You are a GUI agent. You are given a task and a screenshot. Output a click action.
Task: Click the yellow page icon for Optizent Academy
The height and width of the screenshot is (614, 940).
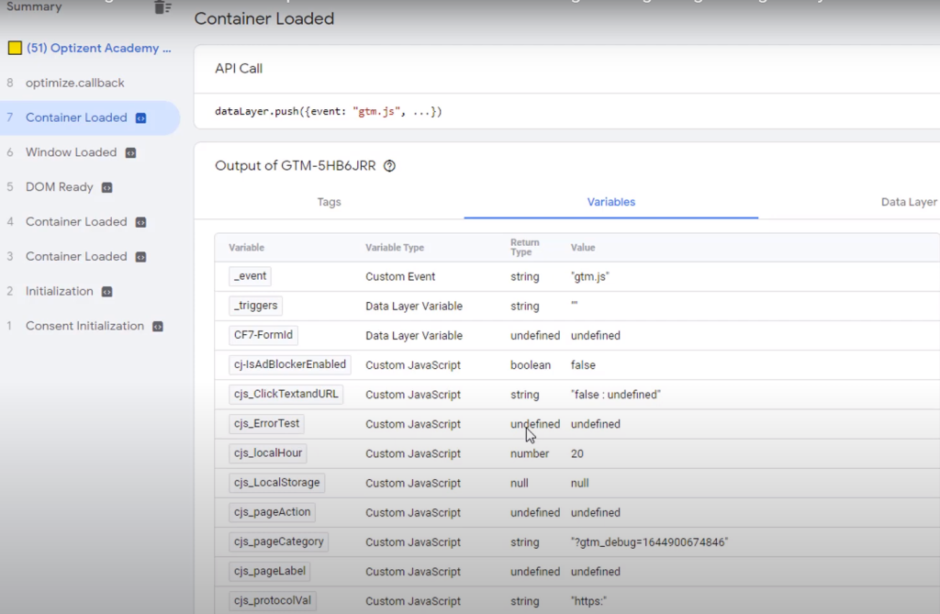(15, 48)
